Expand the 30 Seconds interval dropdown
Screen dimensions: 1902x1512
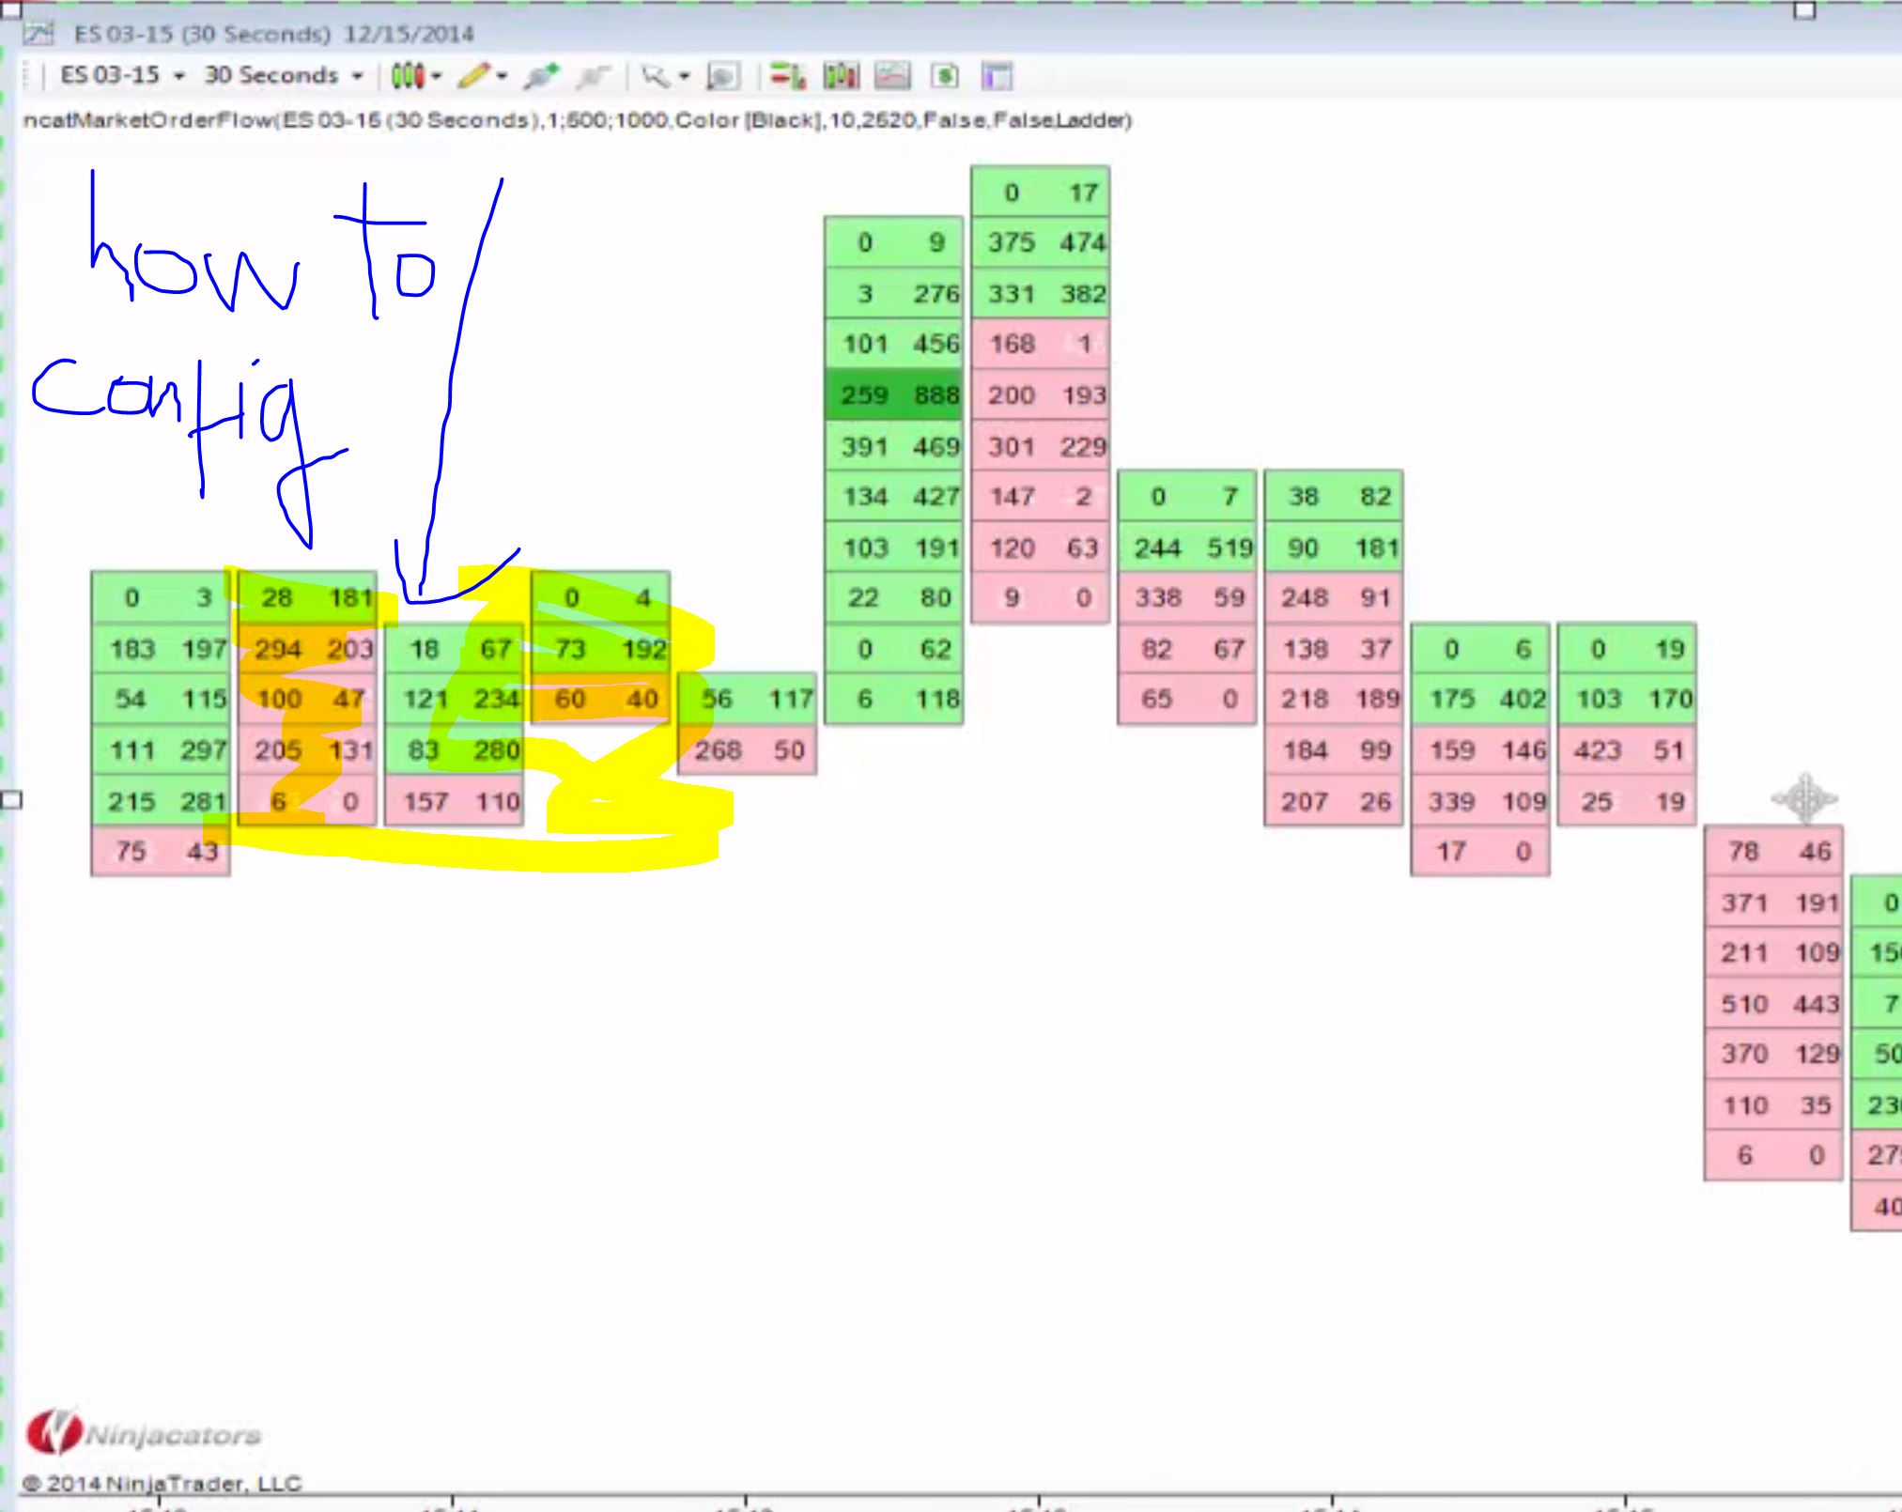pos(283,75)
